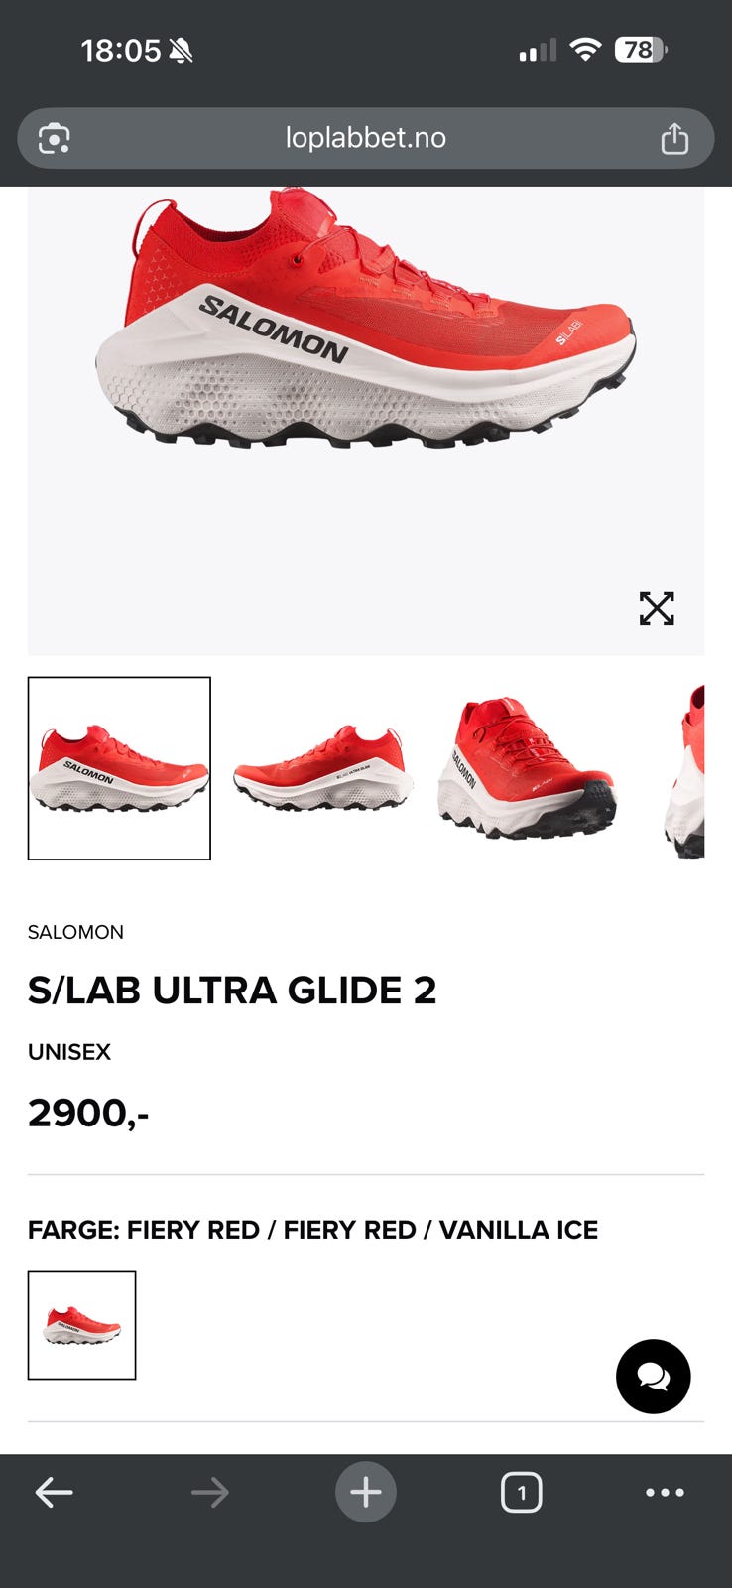The width and height of the screenshot is (732, 1588).
Task: Select the second thumbnail showing inner side
Action: pos(322,768)
